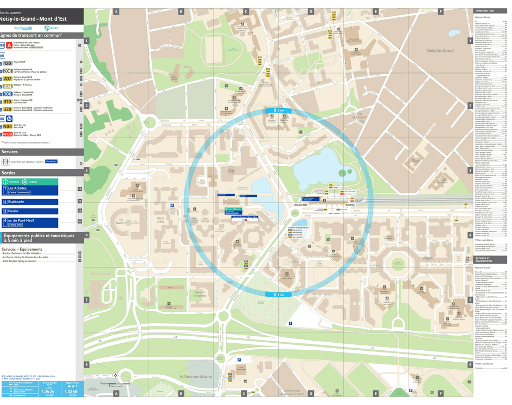
Task: Select exit 4 av. du Pavé Neuf
Action: click(29, 223)
